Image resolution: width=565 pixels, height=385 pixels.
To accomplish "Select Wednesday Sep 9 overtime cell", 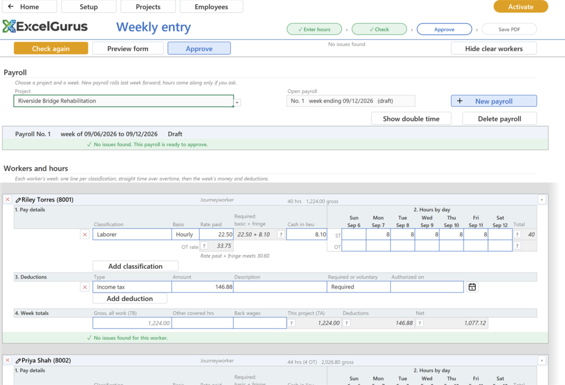I will pos(427,246).
